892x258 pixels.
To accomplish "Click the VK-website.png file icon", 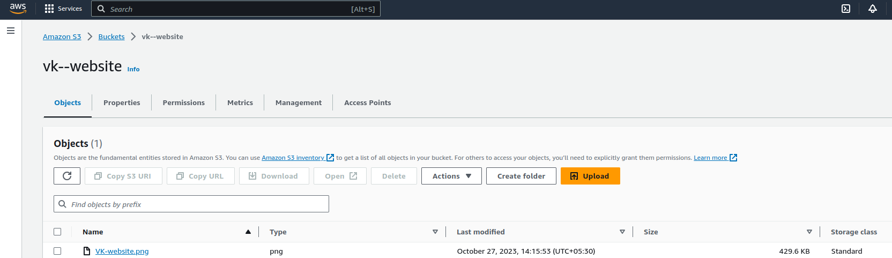I will pyautogui.click(x=87, y=251).
